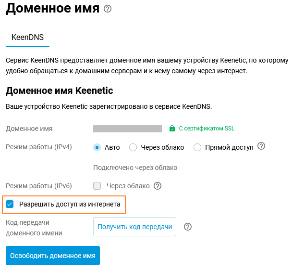Image resolution: width=292 pixels, height=271 pixels.
Task: Select the Авто IPv4 mode
Action: click(x=97, y=147)
